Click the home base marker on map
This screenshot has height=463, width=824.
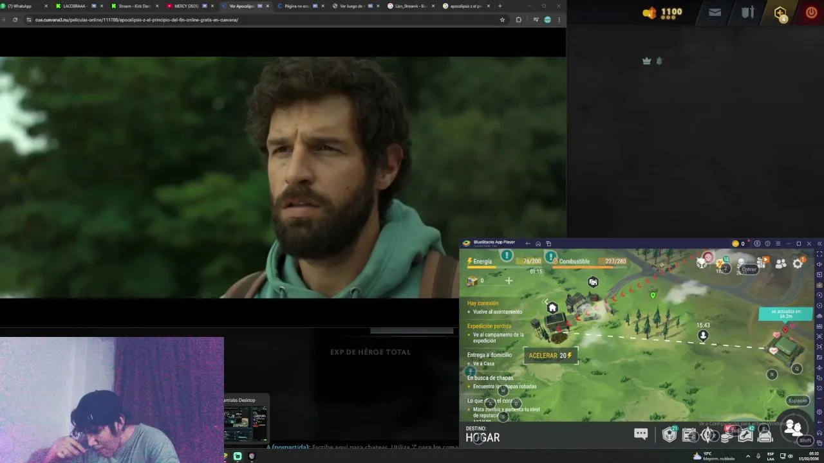pos(552,308)
